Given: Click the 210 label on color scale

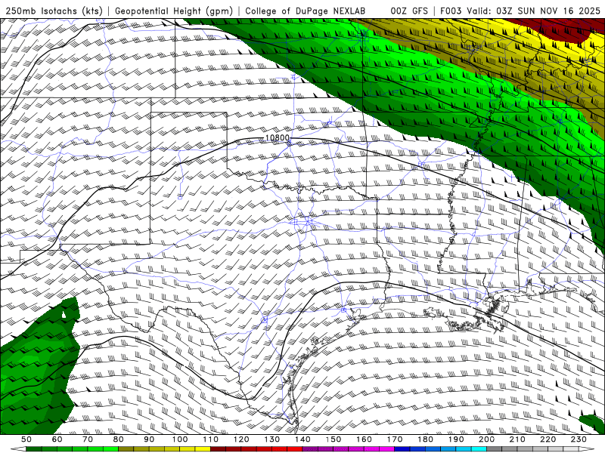Looking at the screenshot, I should pos(518,439).
